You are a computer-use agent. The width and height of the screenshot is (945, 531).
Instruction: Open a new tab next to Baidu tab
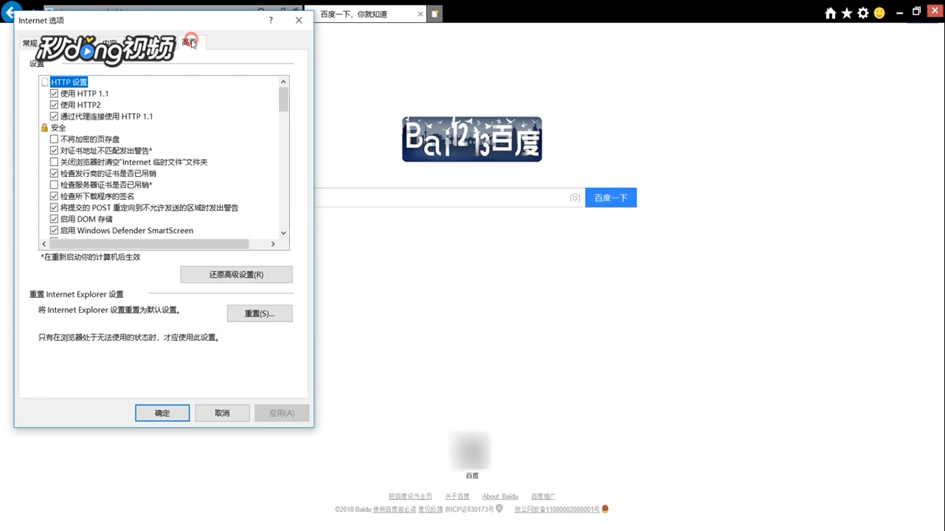[434, 14]
